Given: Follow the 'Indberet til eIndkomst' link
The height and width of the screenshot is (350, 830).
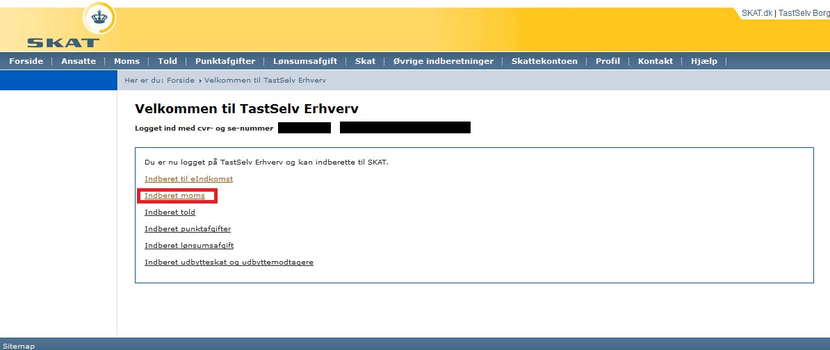Looking at the screenshot, I should [x=188, y=178].
